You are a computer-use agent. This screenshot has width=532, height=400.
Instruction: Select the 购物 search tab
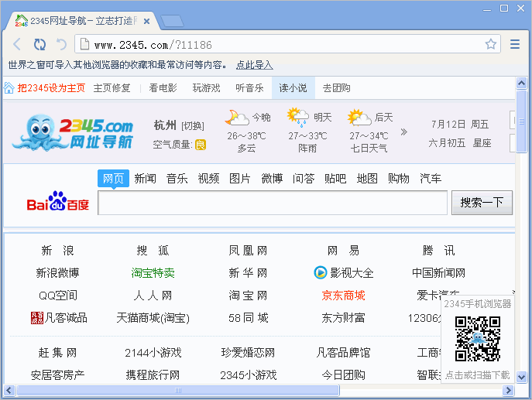(x=399, y=178)
